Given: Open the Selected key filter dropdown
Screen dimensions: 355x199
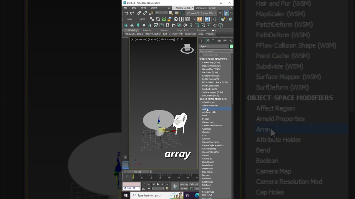Looking at the screenshot, I should tap(194, 184).
